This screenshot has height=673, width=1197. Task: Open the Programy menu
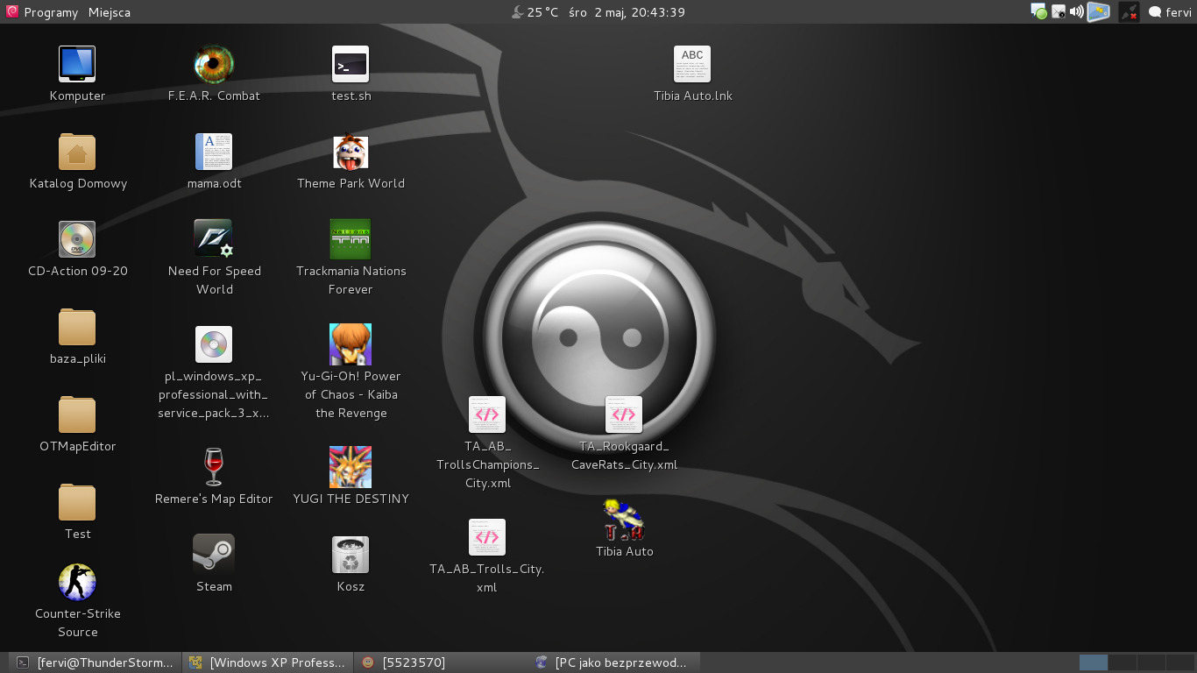(50, 12)
